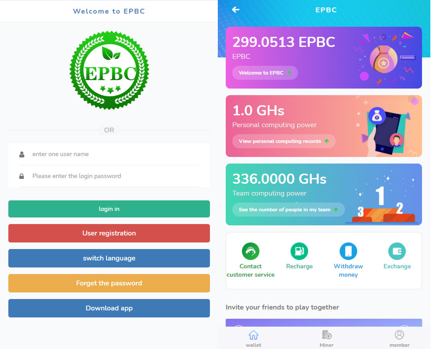This screenshot has height=349, width=433.
Task: Expand View personal computing records
Action: click(284, 141)
